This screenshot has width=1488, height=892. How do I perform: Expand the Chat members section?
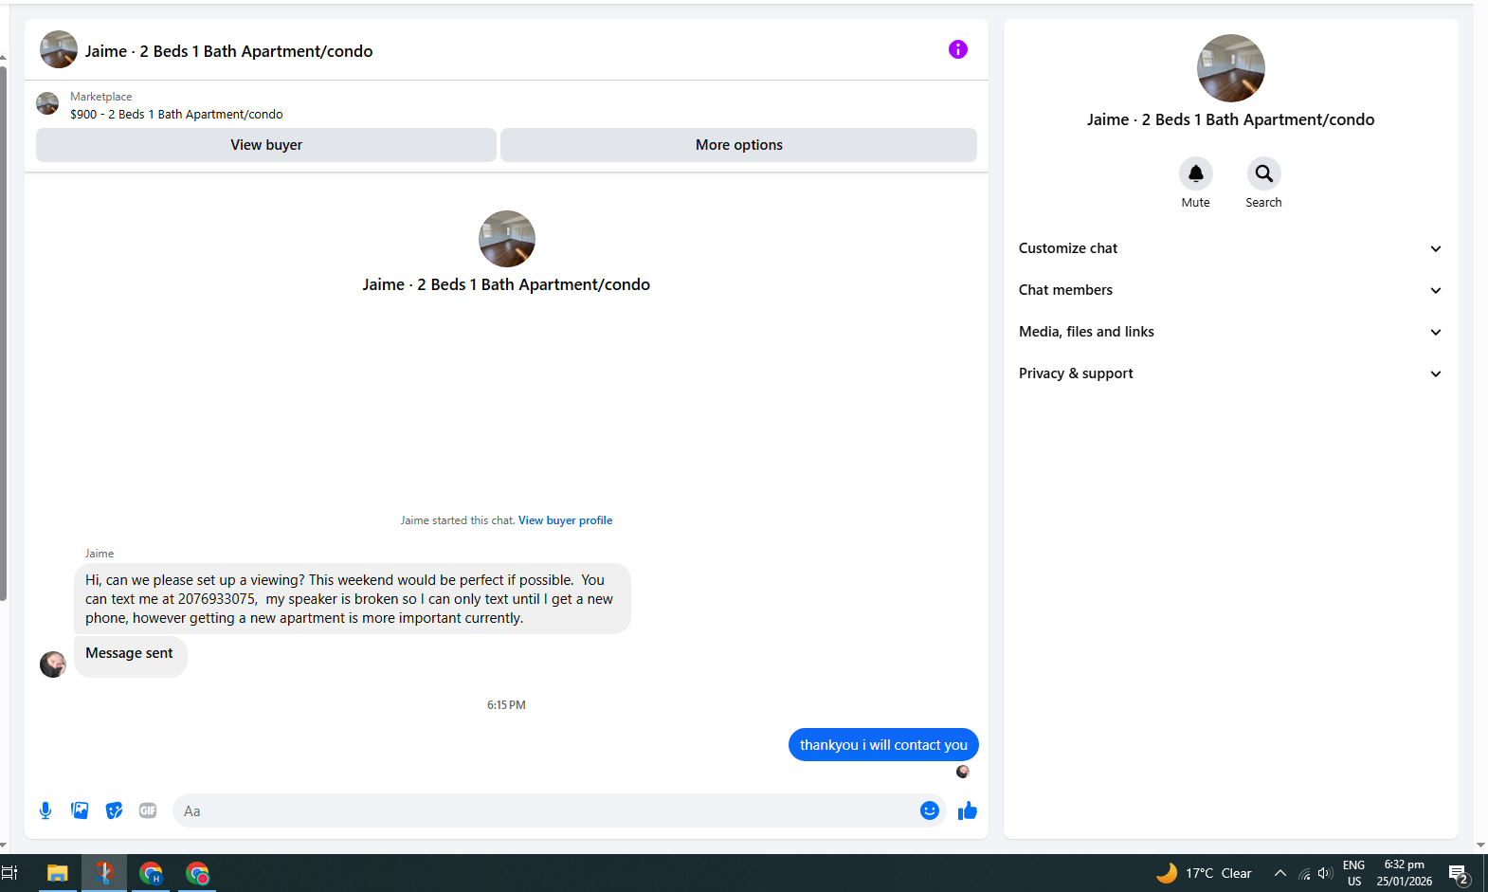pos(1230,290)
